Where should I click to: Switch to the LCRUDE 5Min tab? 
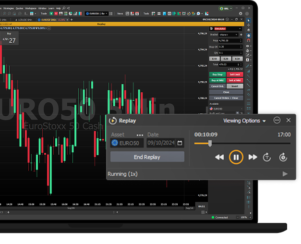[24, 20]
